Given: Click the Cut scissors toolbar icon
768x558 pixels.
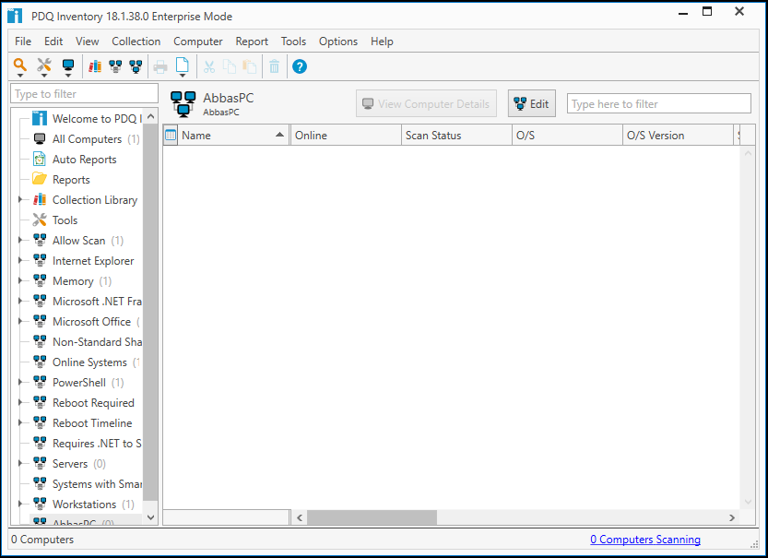Looking at the screenshot, I should pos(209,66).
